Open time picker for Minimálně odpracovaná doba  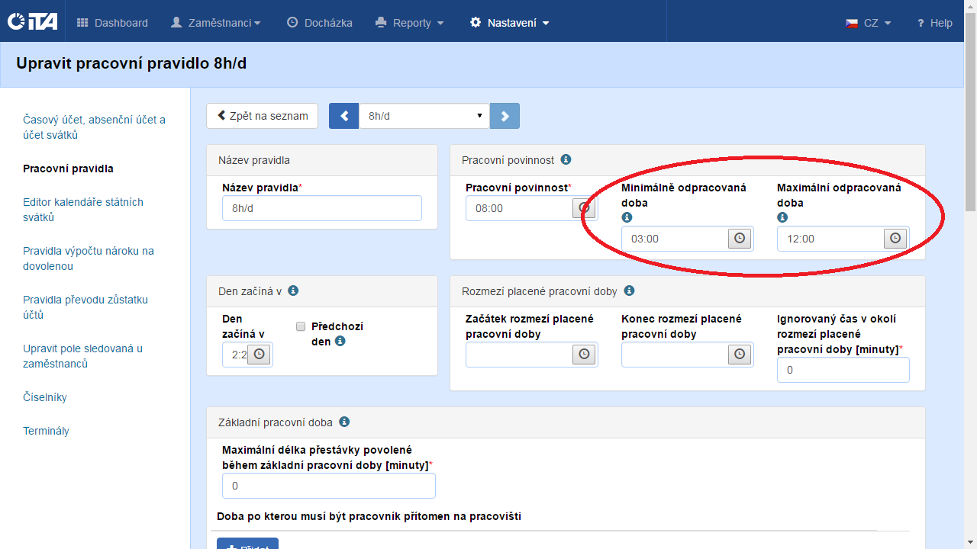point(740,239)
